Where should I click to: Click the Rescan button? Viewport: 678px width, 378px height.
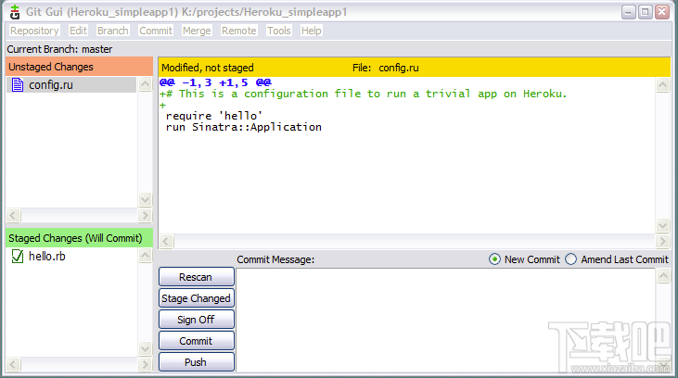(x=197, y=277)
